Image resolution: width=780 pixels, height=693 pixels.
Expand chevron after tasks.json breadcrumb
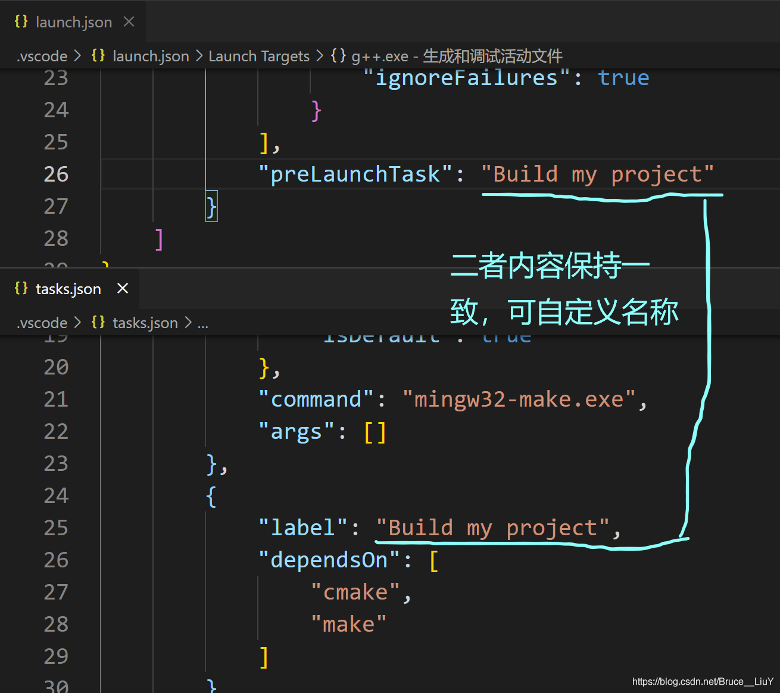click(x=188, y=323)
